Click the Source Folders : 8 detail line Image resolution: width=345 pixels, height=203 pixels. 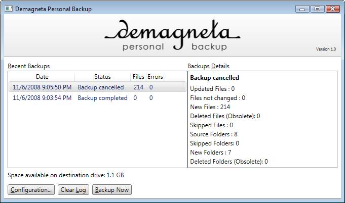click(214, 134)
